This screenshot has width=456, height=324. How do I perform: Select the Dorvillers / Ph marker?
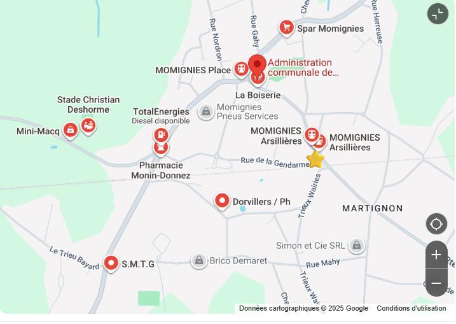(222, 201)
